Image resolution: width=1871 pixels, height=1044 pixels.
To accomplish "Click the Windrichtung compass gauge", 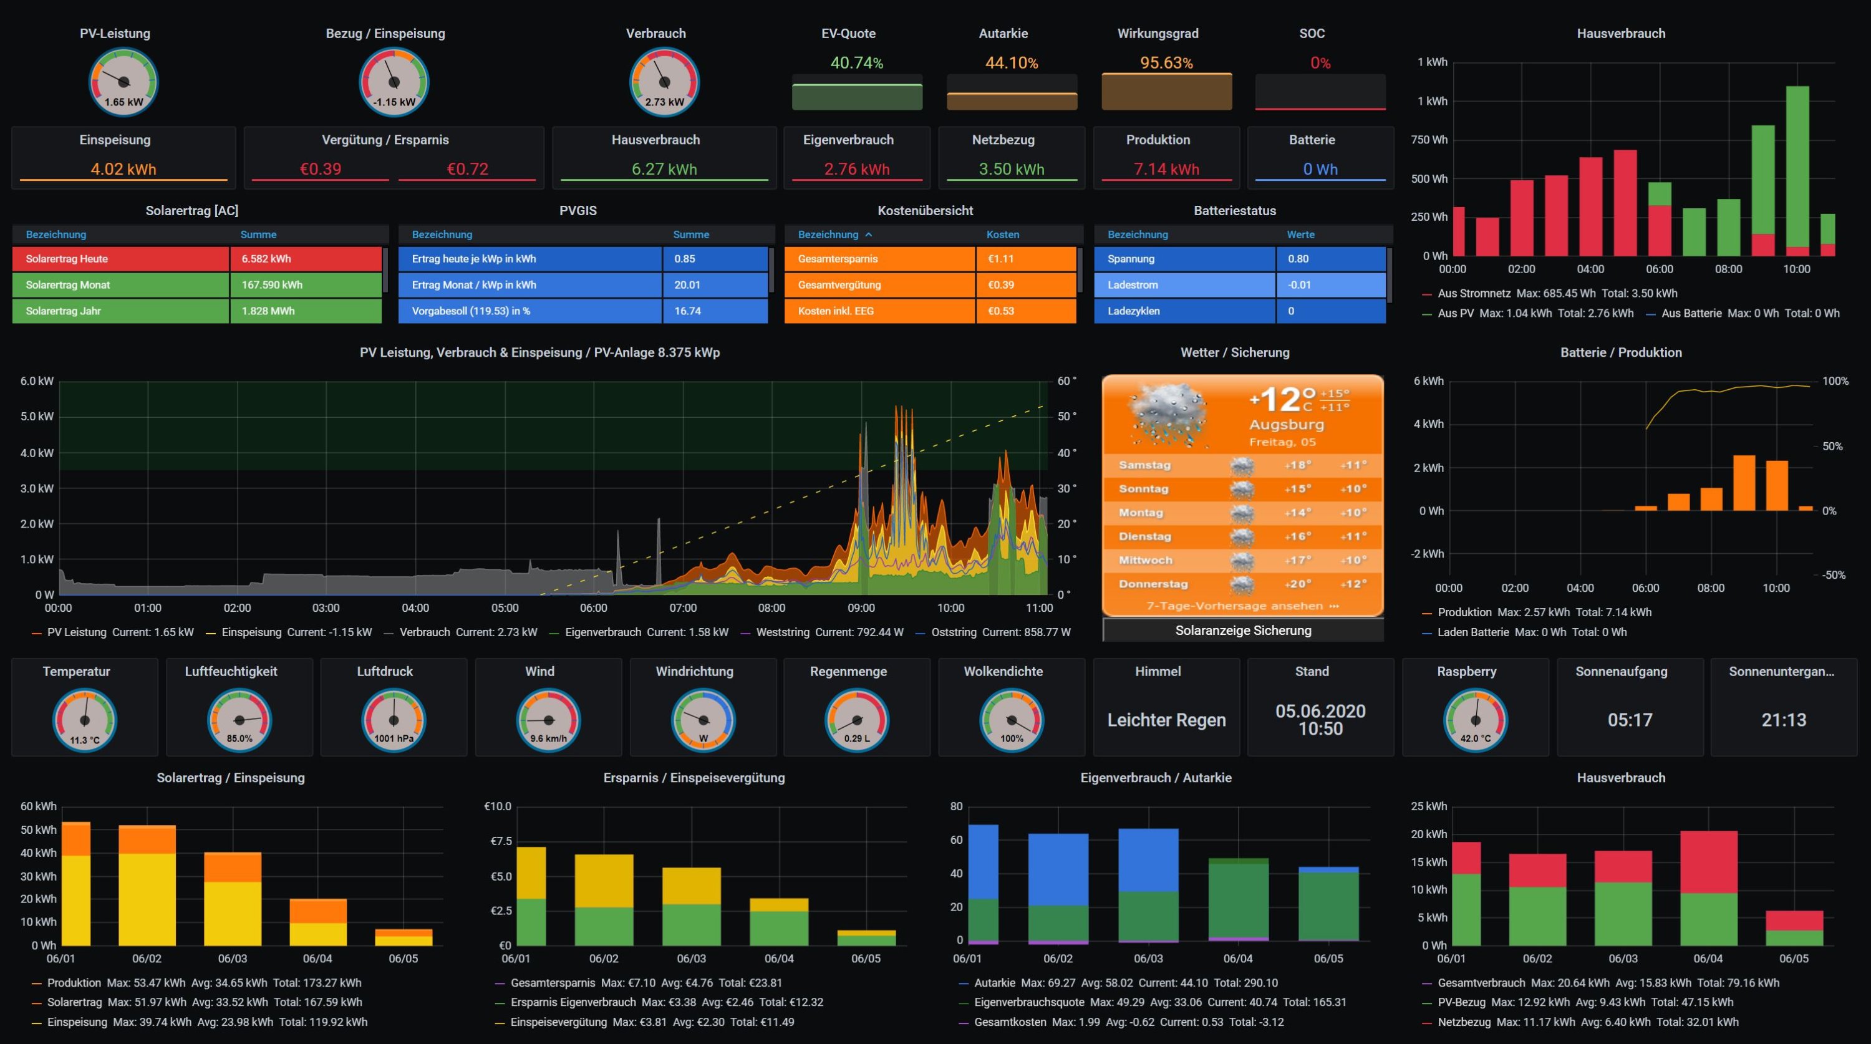I will (703, 720).
